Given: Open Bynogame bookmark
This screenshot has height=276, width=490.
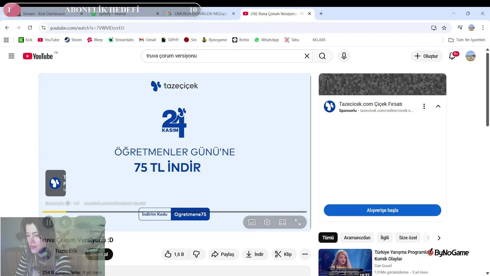Looking at the screenshot, I should (214, 40).
